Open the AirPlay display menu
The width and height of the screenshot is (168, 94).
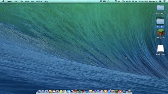104,1
